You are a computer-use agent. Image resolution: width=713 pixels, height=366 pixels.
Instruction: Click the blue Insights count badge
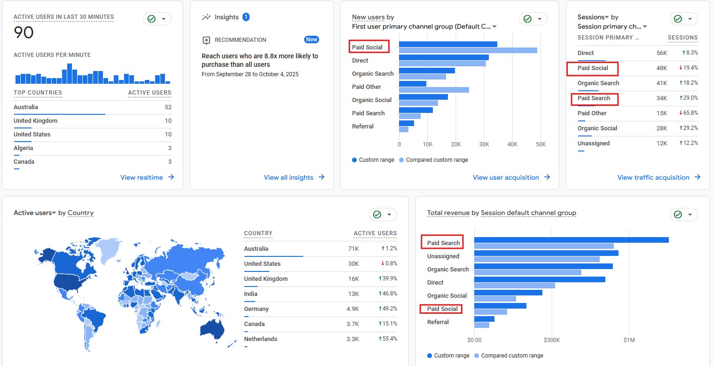246,17
